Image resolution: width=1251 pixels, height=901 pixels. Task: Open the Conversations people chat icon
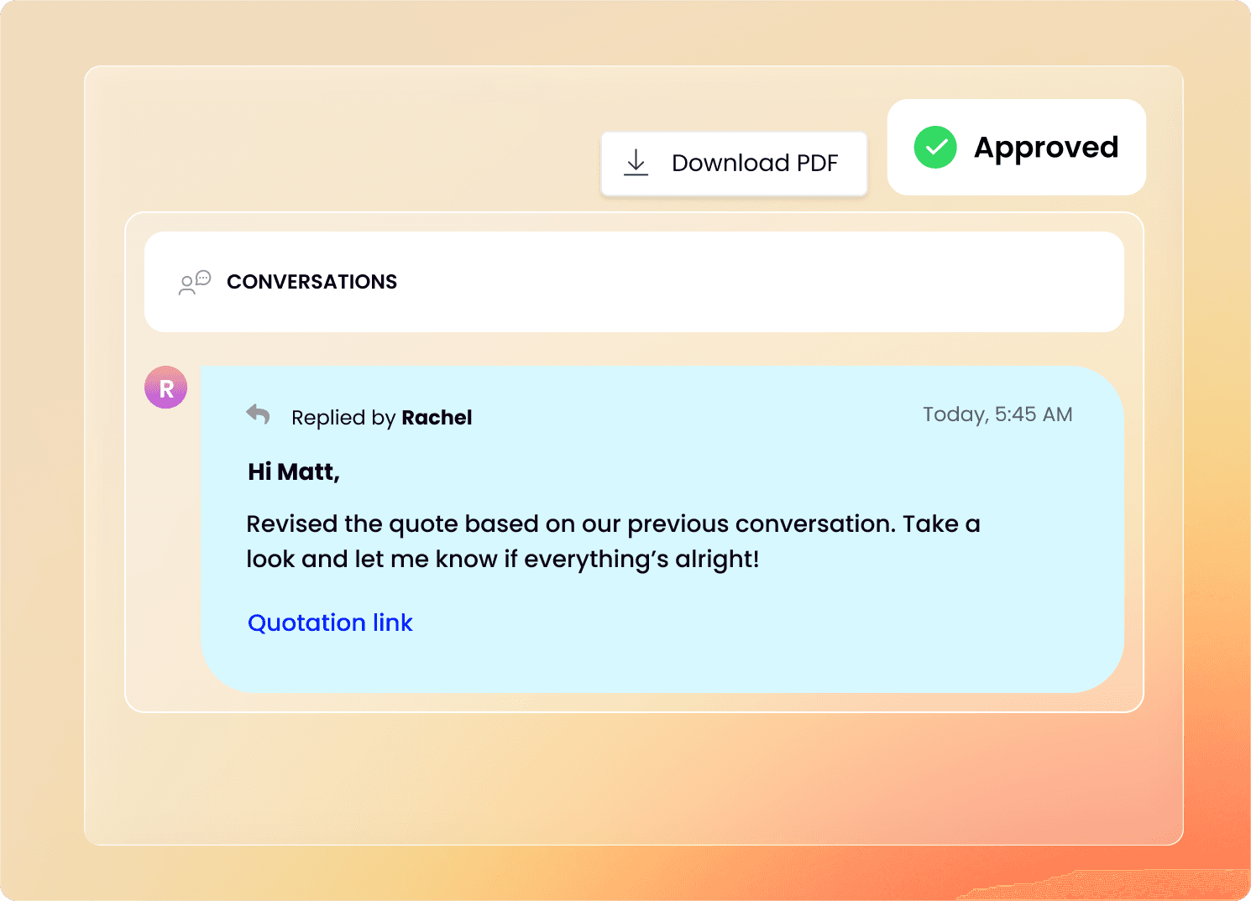point(195,283)
